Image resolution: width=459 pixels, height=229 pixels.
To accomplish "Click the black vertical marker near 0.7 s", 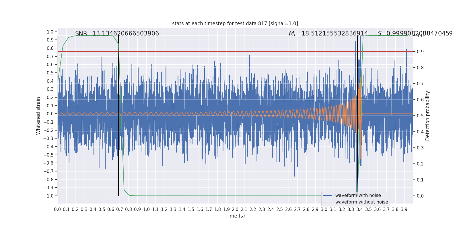I will click(118, 116).
